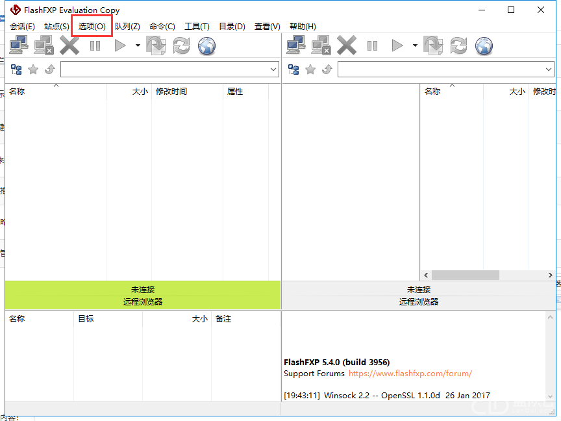Sort left pane by 名称 column

tap(55, 92)
